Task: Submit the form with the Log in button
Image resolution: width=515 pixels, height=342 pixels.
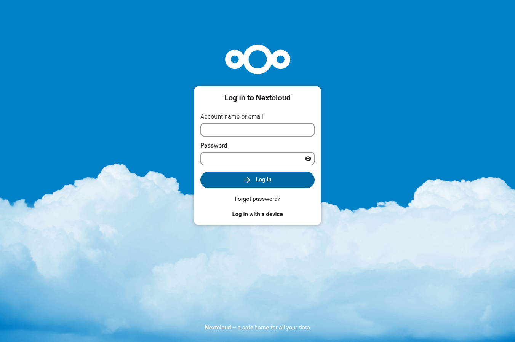Action: [x=257, y=180]
